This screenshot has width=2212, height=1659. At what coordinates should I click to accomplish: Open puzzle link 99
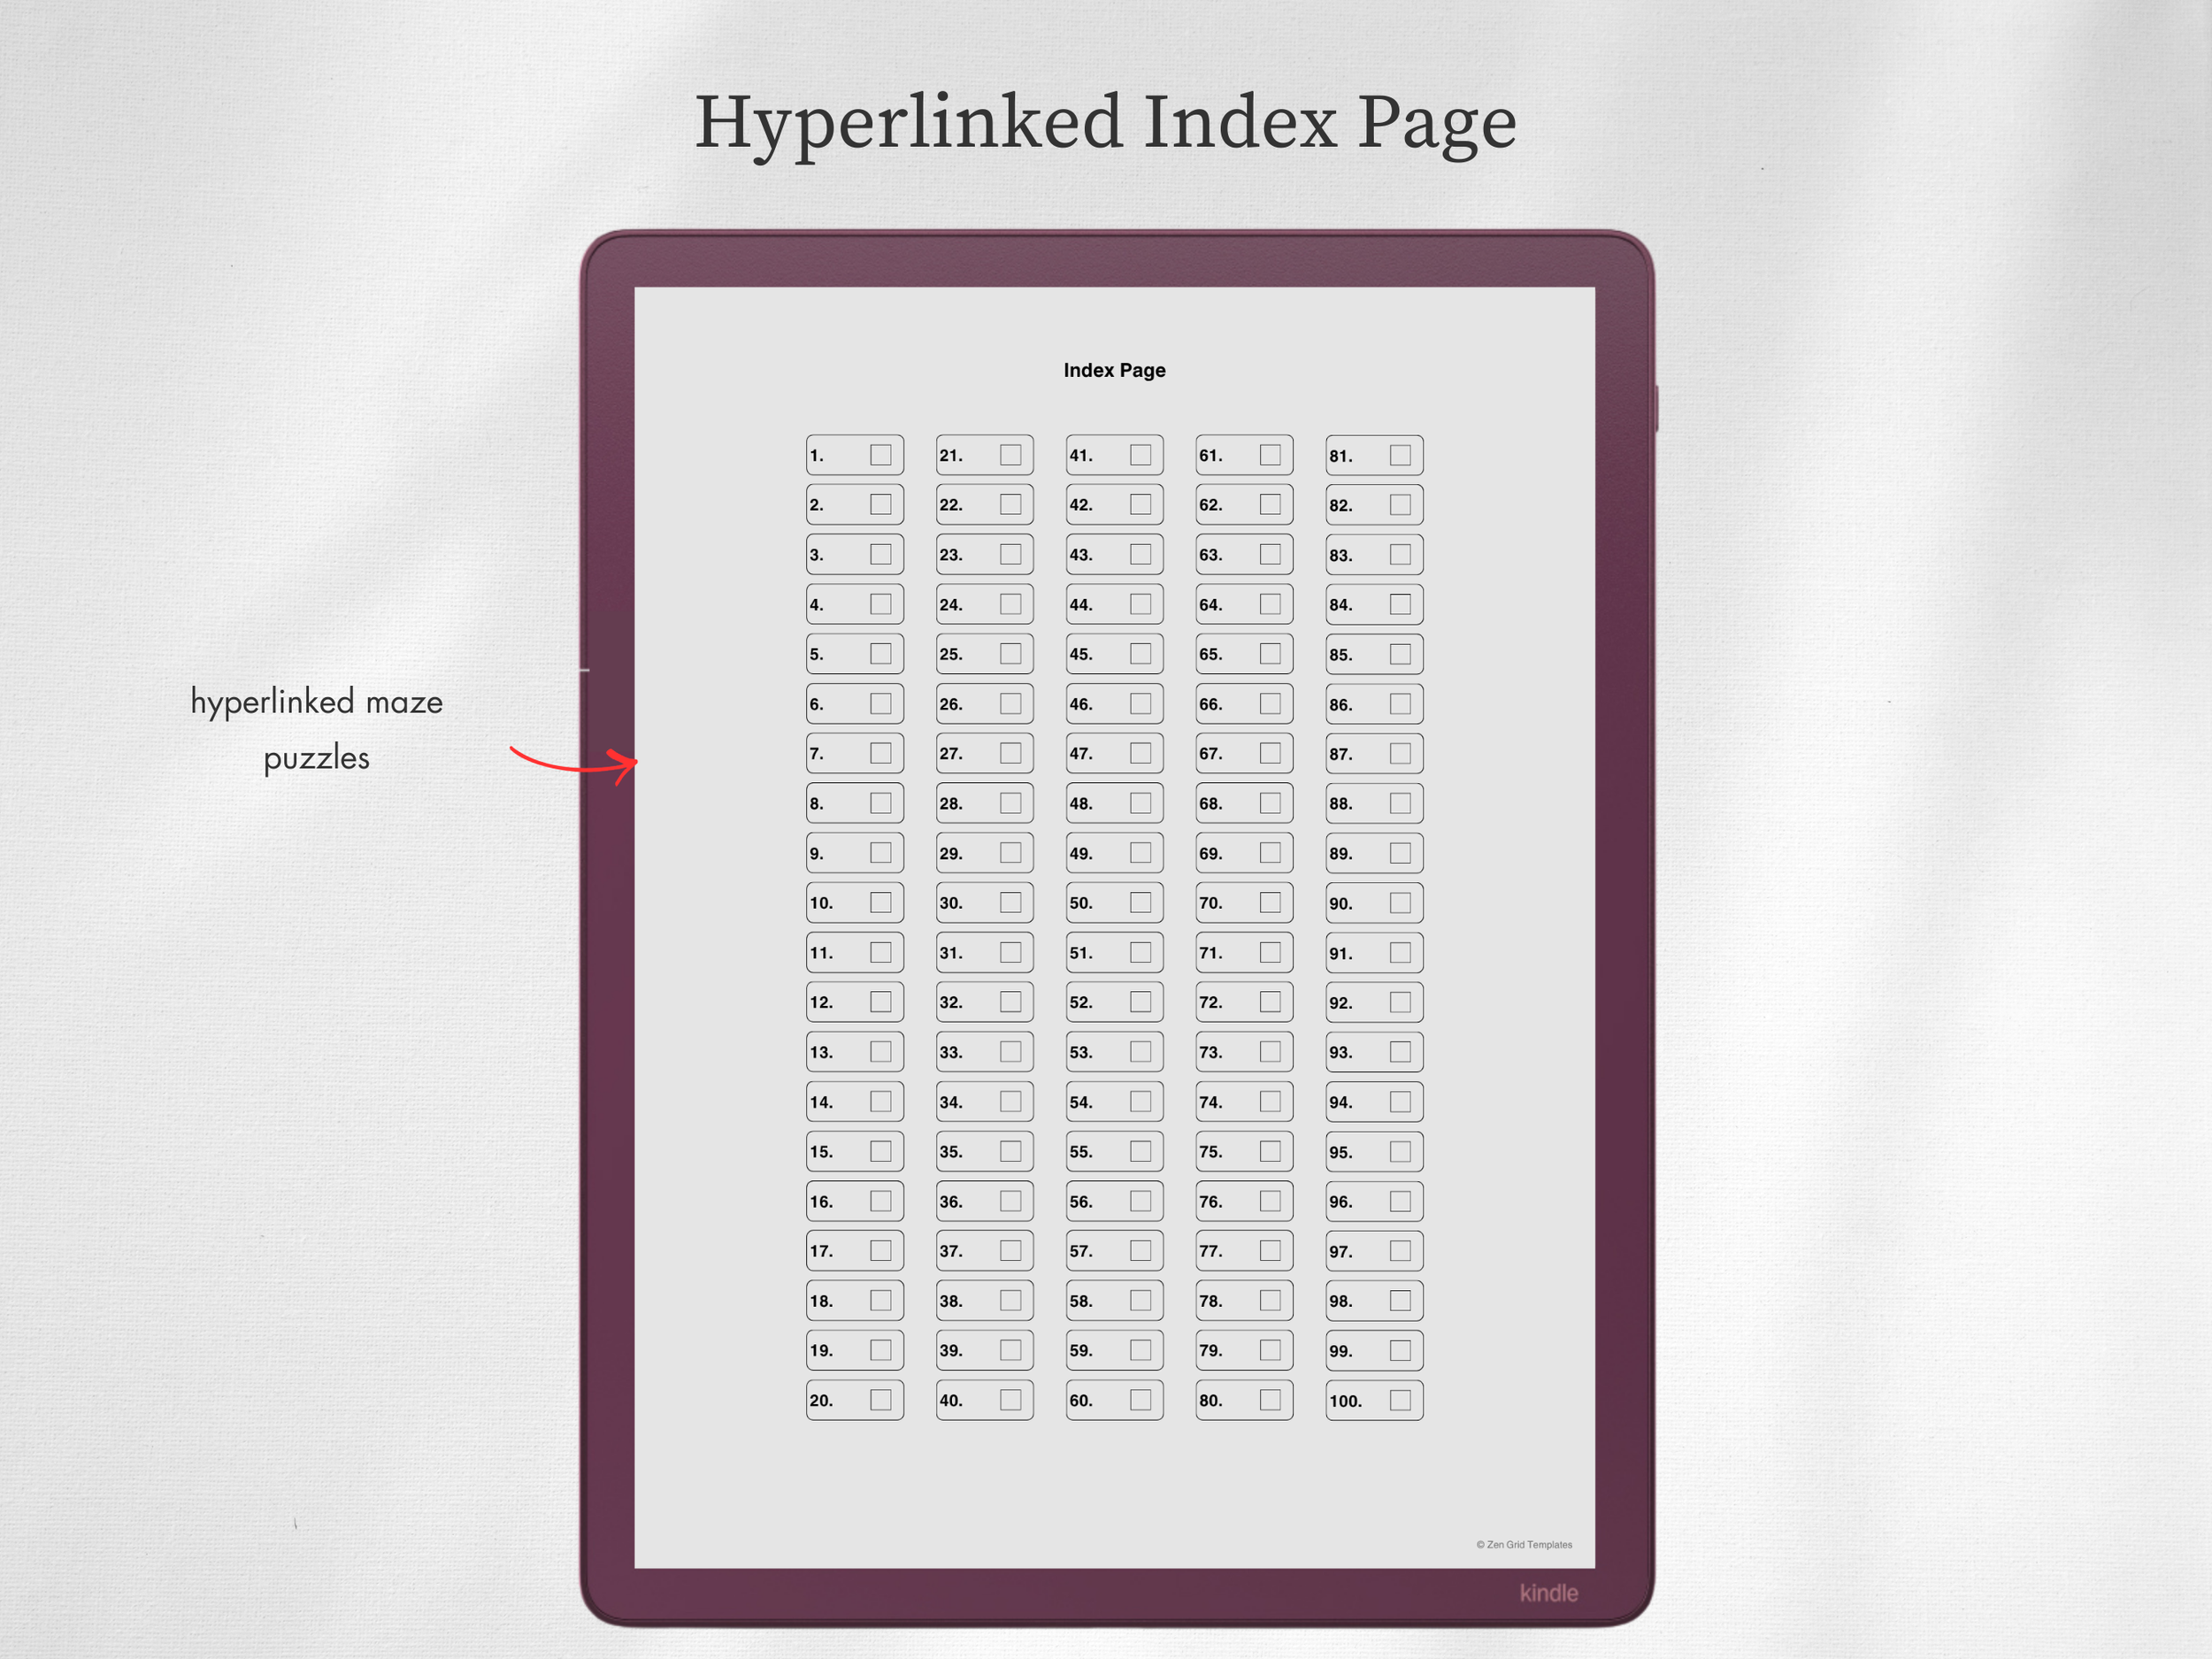click(1375, 1351)
